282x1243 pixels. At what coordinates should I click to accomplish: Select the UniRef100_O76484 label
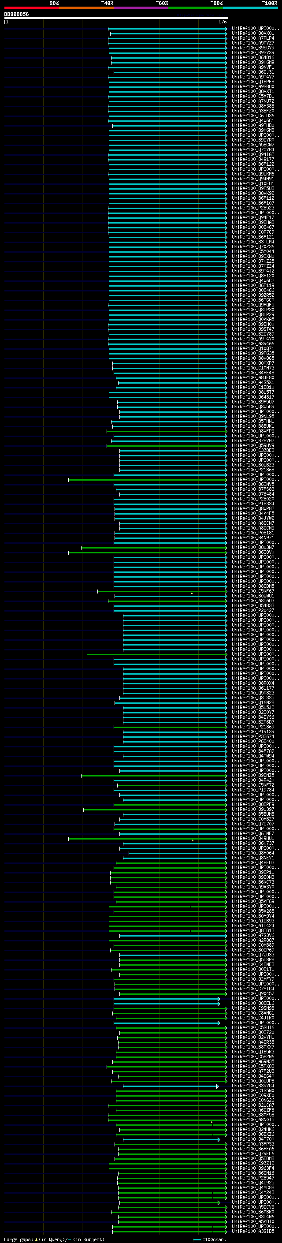click(x=253, y=494)
